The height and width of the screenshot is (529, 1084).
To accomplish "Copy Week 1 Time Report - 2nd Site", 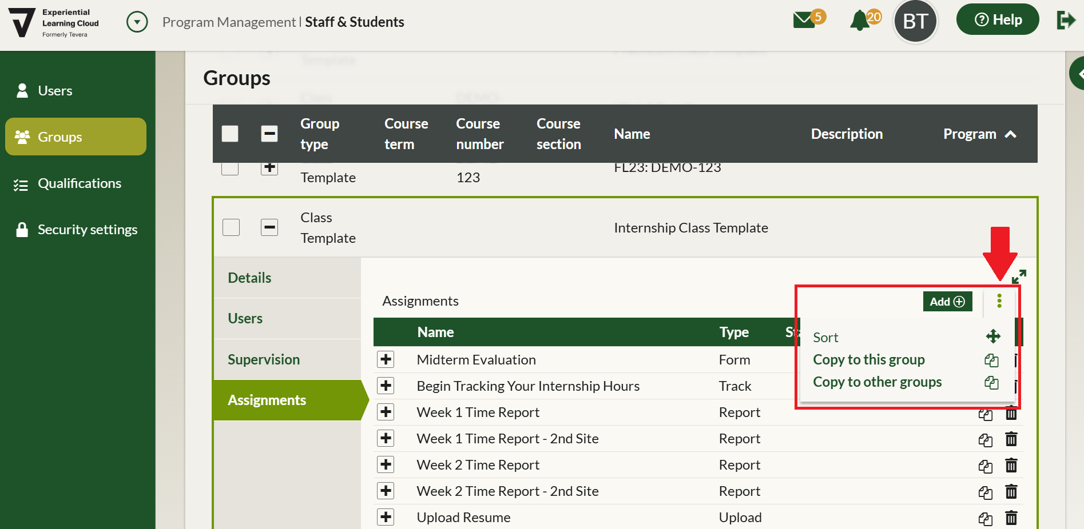I will (x=985, y=440).
